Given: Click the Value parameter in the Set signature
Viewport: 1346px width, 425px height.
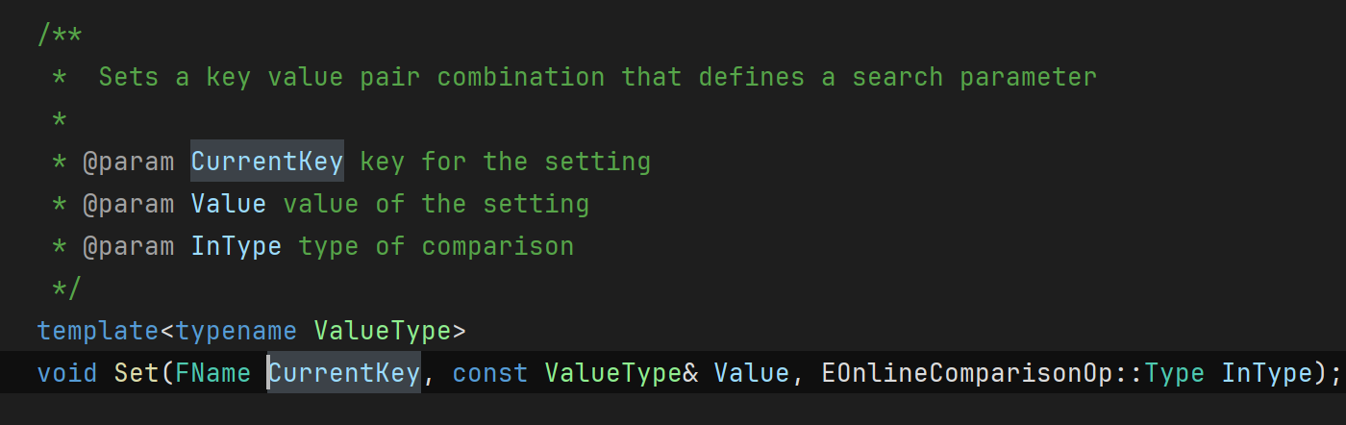Looking at the screenshot, I should (752, 373).
